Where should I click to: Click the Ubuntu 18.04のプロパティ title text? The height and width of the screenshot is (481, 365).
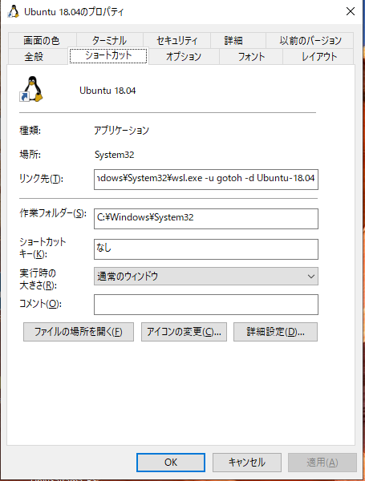pyautogui.click(x=74, y=12)
